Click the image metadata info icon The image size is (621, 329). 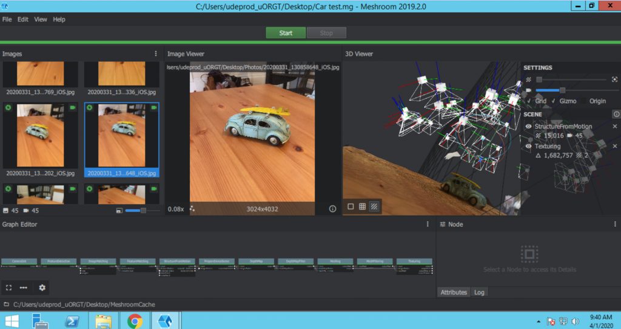(x=332, y=208)
